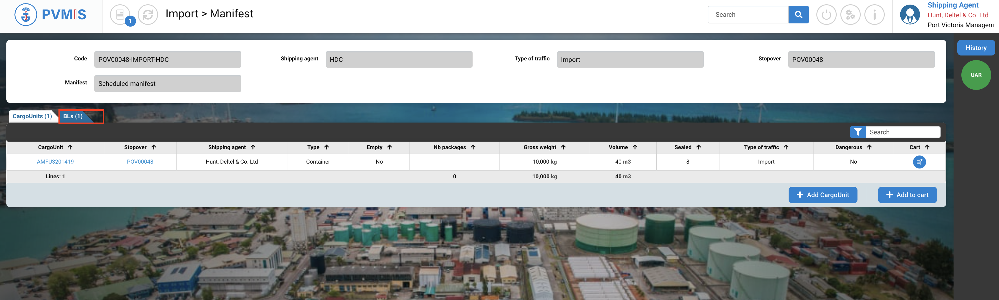Click the refresh arrows icon
Viewport: 999px width, 300px height.
148,15
